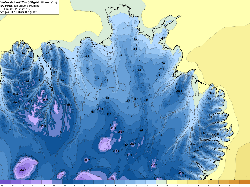Click the '-11.1' temperature label
The height and width of the screenshot is (187, 250).
click(x=100, y=109)
